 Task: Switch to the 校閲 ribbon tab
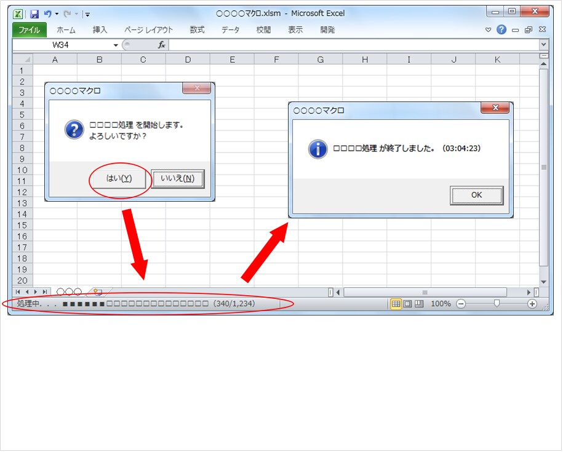pos(263,30)
